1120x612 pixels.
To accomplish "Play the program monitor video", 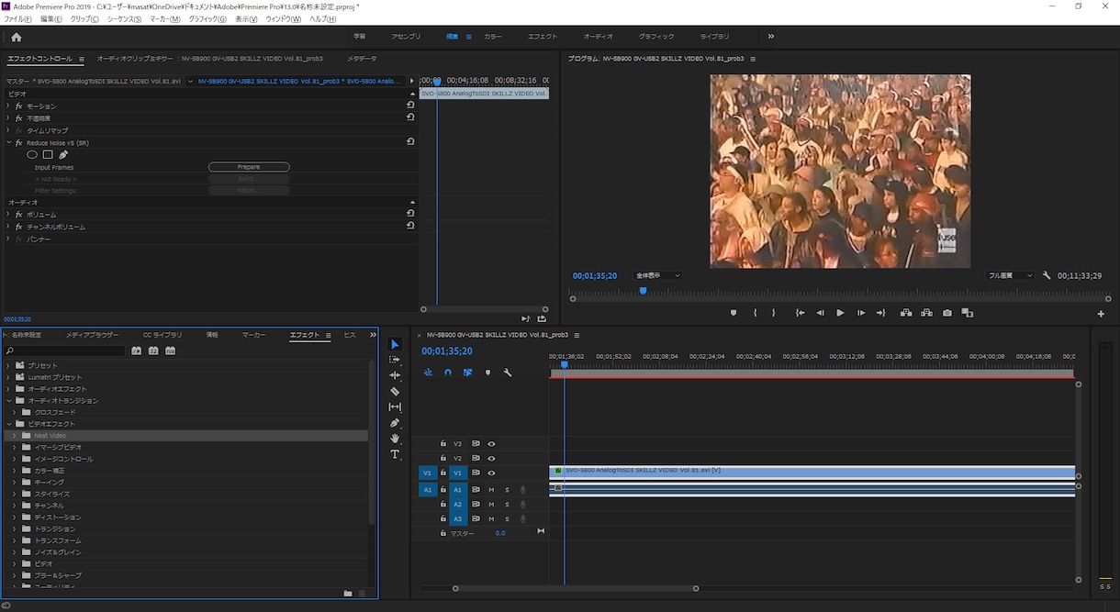I will click(840, 313).
